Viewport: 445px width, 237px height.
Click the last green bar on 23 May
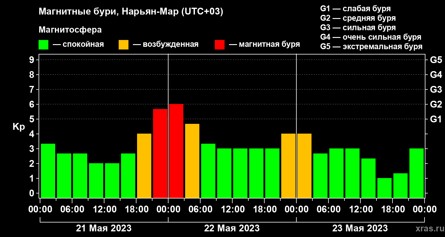click(x=417, y=173)
